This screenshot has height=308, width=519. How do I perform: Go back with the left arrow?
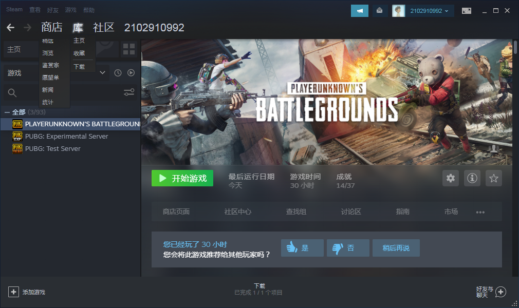[11, 27]
